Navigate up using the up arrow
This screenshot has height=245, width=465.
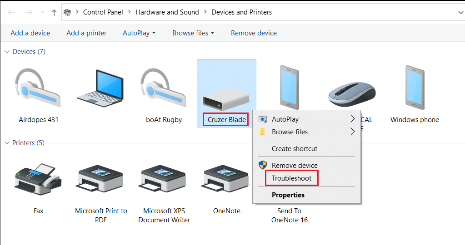click(54, 13)
